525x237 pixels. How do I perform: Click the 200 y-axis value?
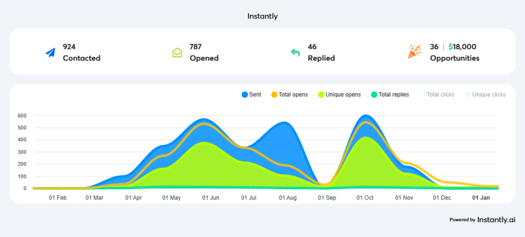22,164
